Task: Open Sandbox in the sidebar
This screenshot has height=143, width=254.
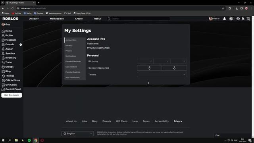Action: 8,53
